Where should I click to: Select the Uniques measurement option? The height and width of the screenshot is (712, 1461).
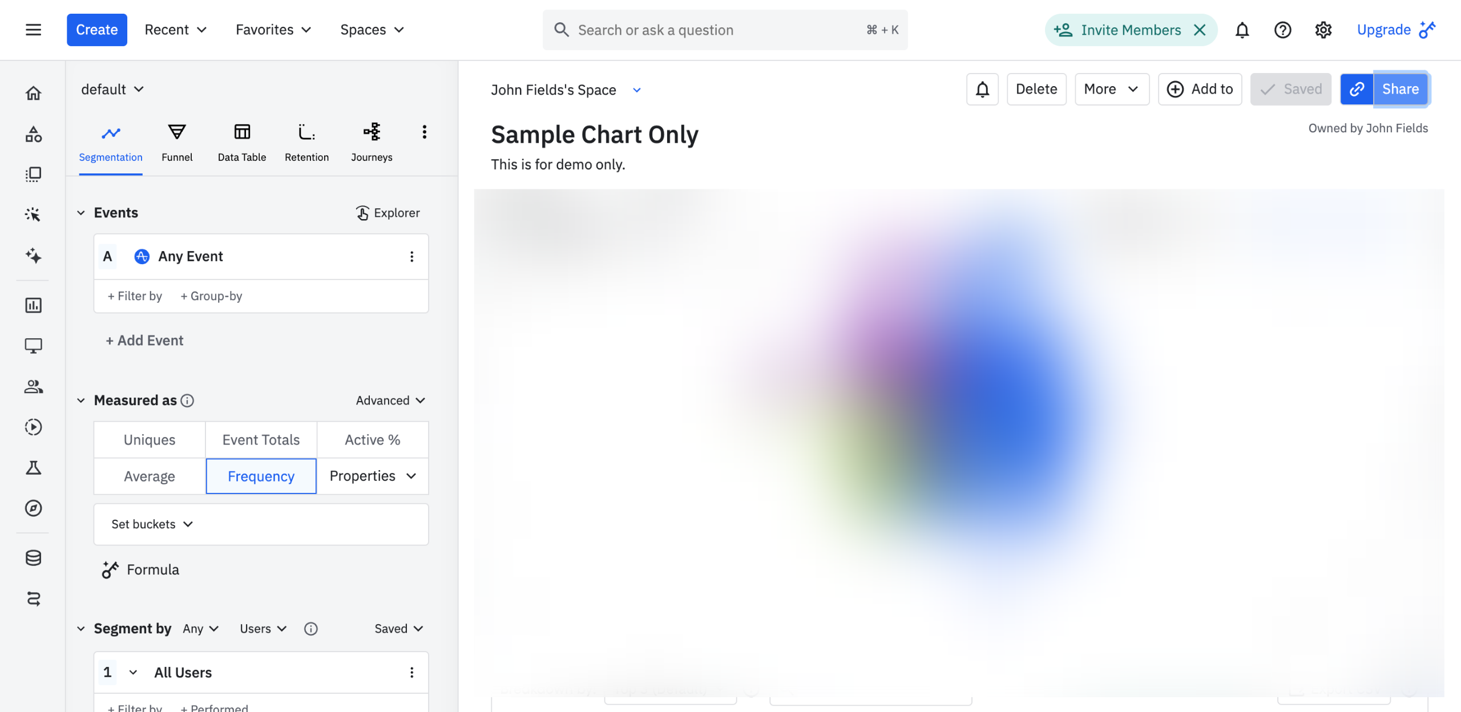[150, 440]
